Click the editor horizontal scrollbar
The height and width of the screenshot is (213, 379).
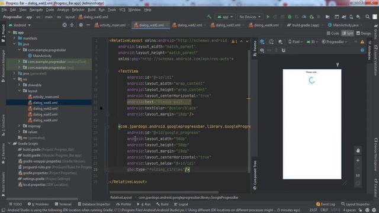164,192
